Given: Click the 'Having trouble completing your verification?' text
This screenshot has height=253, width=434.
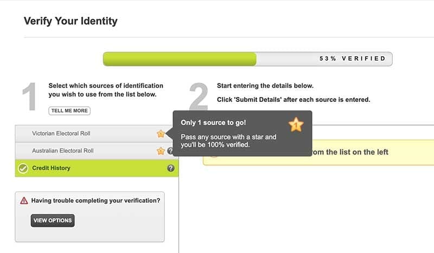Looking at the screenshot, I should tap(96, 200).
